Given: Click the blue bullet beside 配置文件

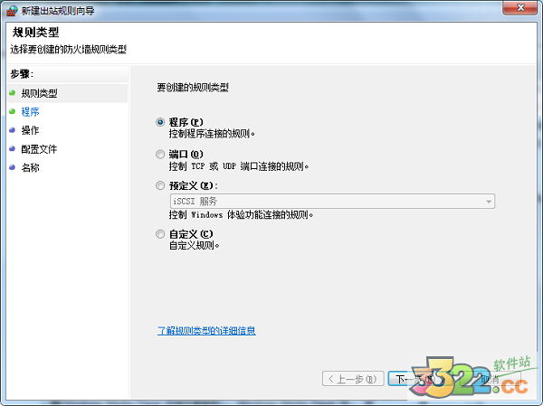Looking at the screenshot, I should coord(13,149).
